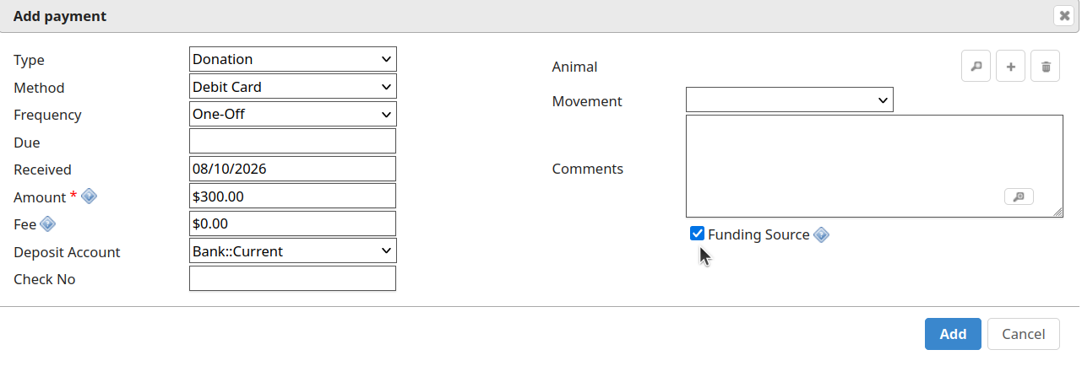Open the Method dropdown showing Debit Card
The height and width of the screenshot is (366, 1082).
tap(293, 86)
